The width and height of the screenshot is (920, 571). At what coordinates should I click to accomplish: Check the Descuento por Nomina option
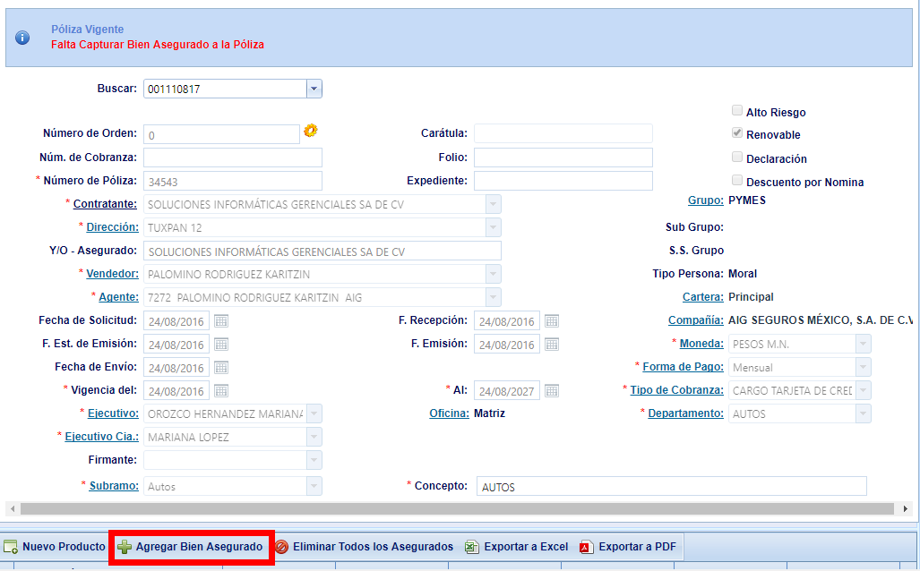coord(736,181)
